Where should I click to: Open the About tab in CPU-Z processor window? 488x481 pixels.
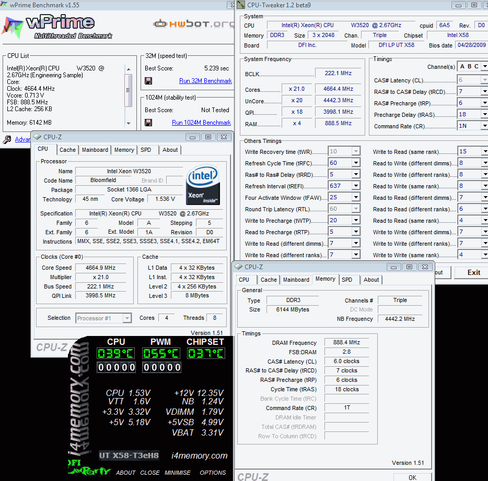point(170,150)
